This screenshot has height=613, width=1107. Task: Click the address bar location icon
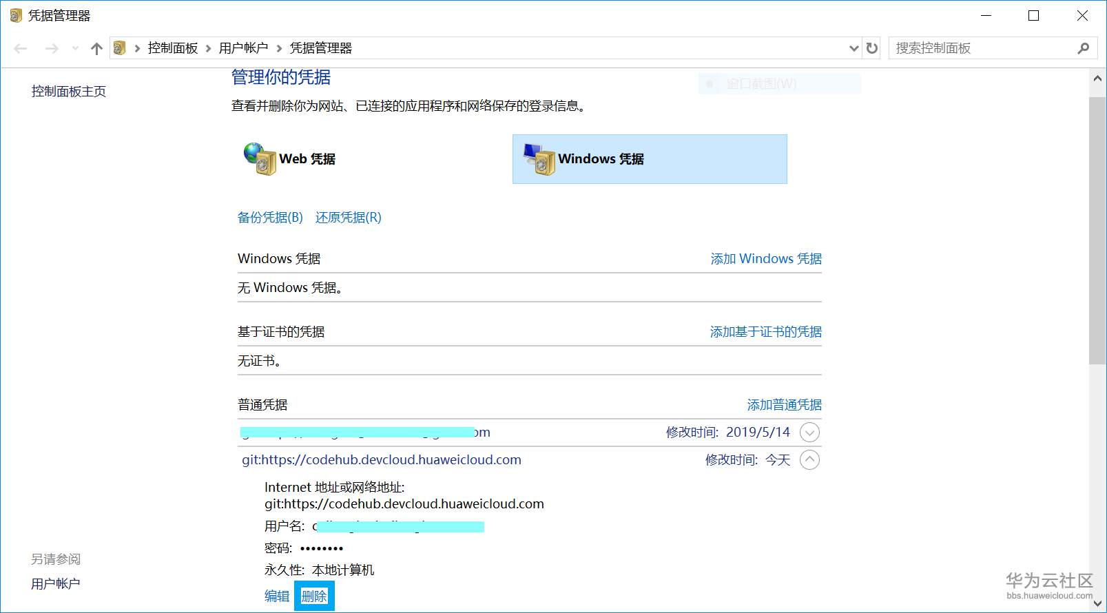[119, 48]
